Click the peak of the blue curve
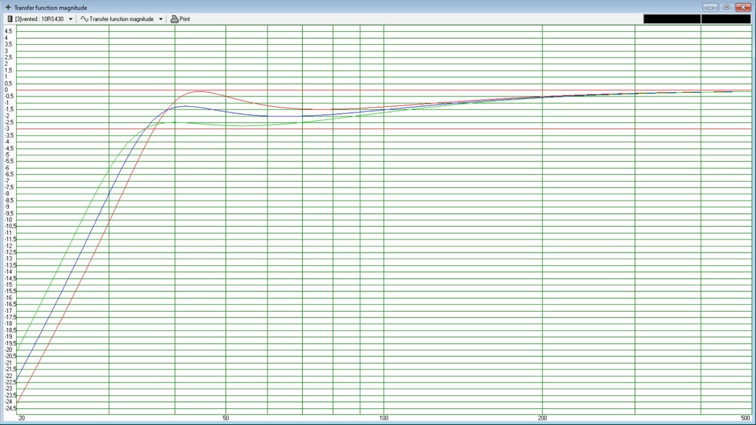This screenshot has width=756, height=425. [185, 106]
